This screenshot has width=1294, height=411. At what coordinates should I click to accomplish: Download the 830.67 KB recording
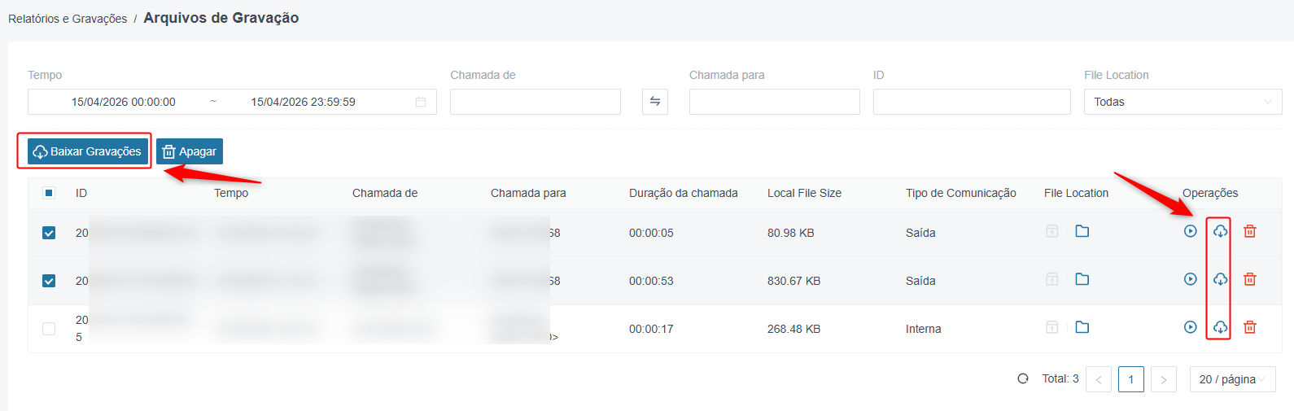pyautogui.click(x=1220, y=279)
